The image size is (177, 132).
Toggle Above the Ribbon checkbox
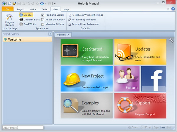[x=43, y=20]
